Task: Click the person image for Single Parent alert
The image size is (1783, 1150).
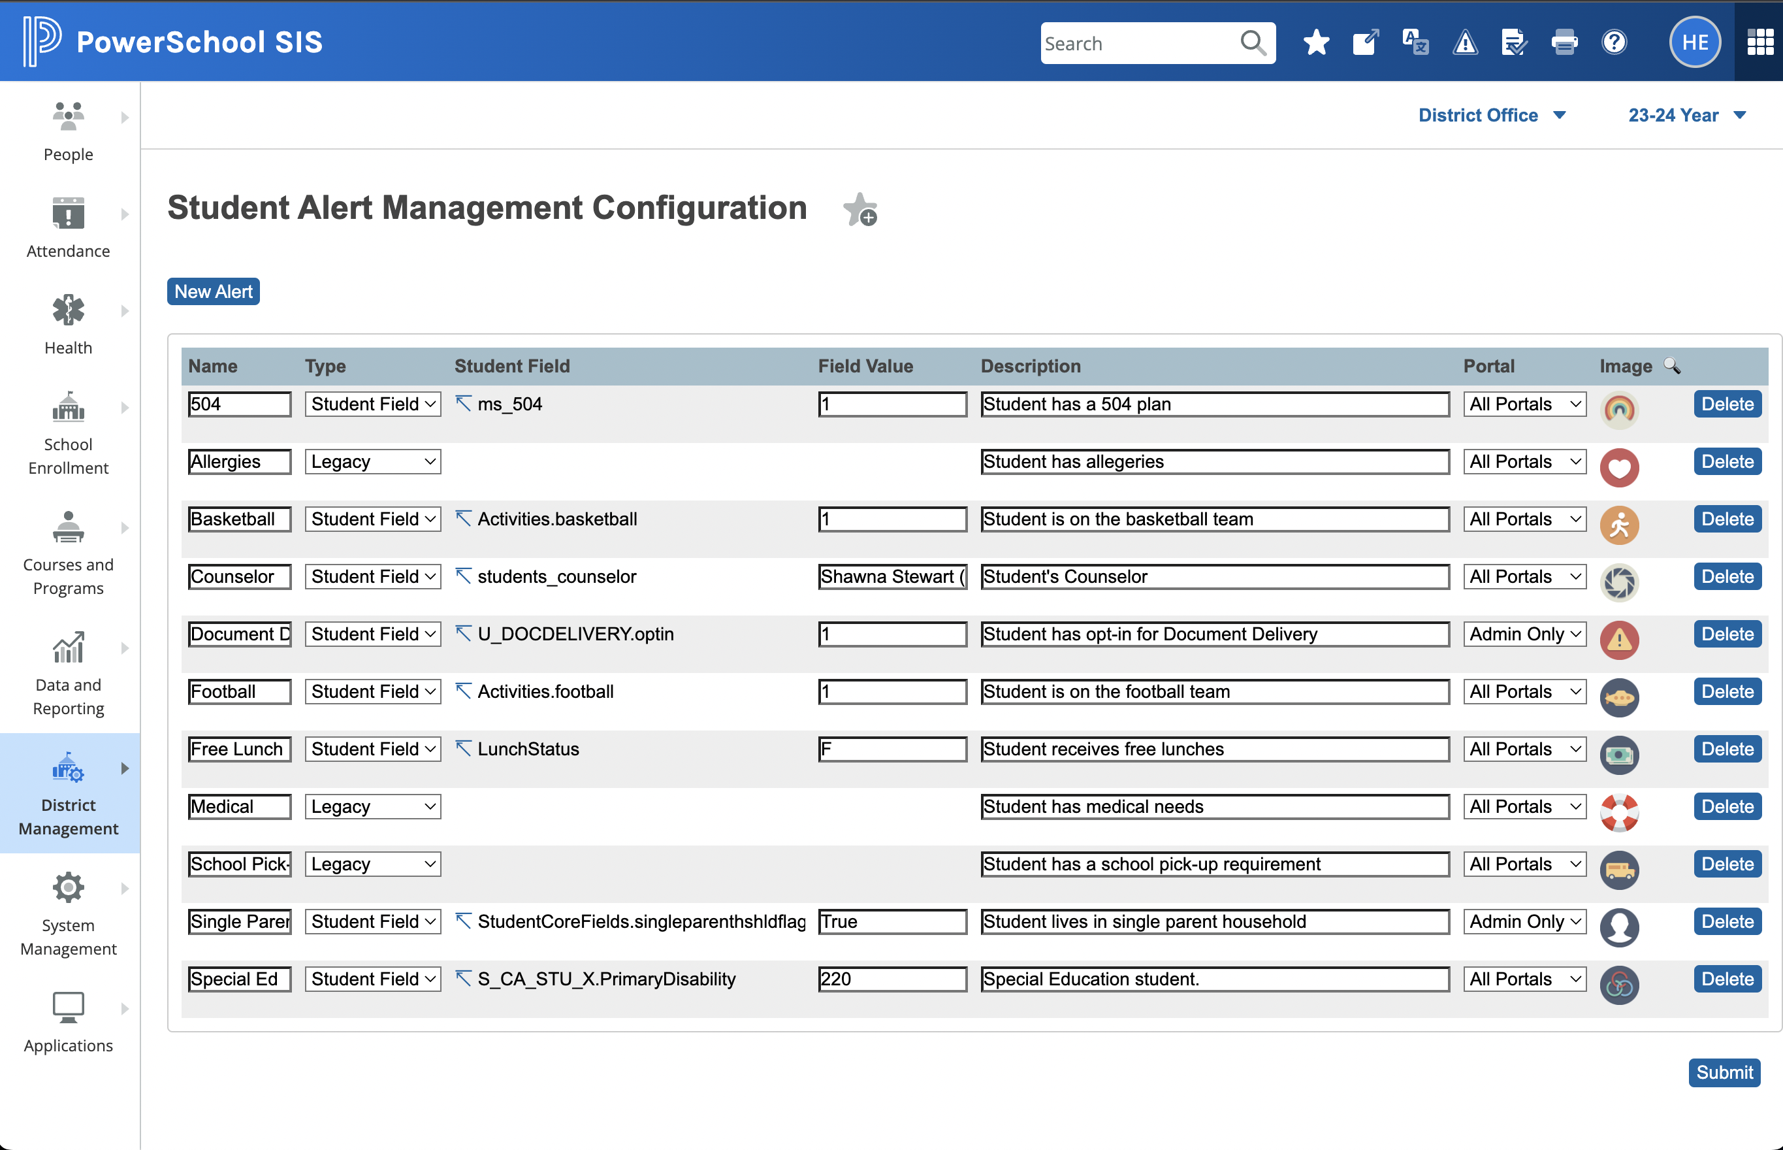Action: tap(1619, 927)
